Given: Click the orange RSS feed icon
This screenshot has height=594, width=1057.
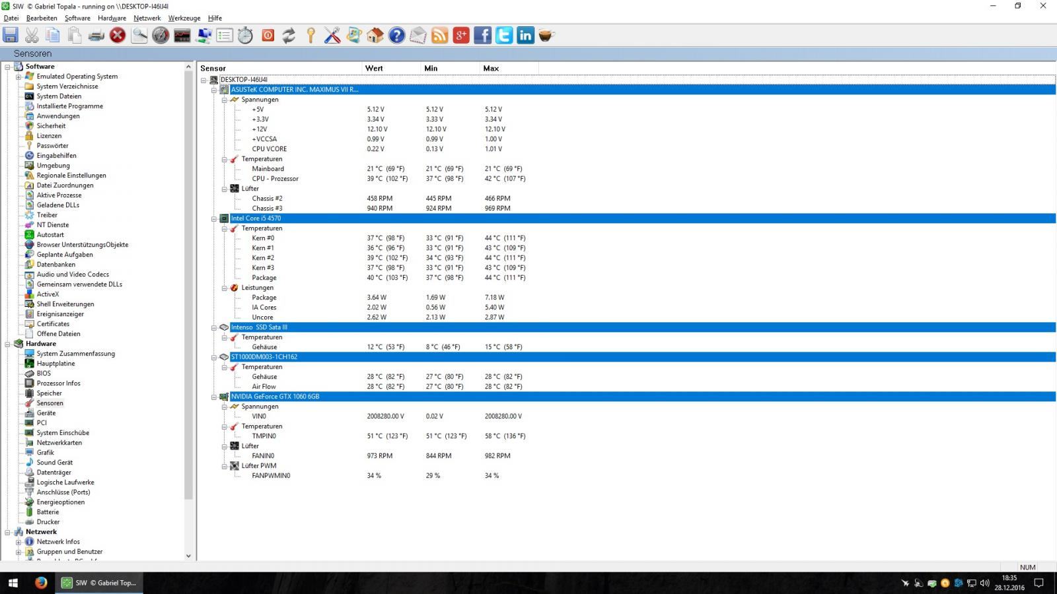Looking at the screenshot, I should click(x=439, y=36).
